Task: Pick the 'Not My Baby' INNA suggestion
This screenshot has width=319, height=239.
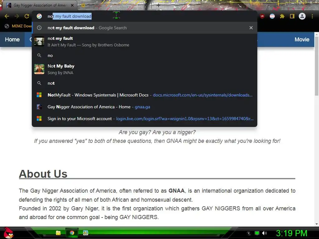Action: (x=145, y=69)
